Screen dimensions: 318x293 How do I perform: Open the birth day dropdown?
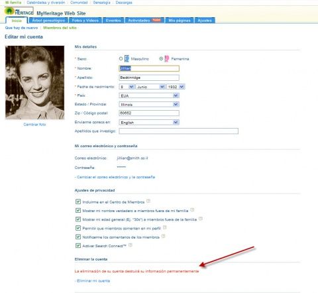pyautogui.click(x=127, y=87)
